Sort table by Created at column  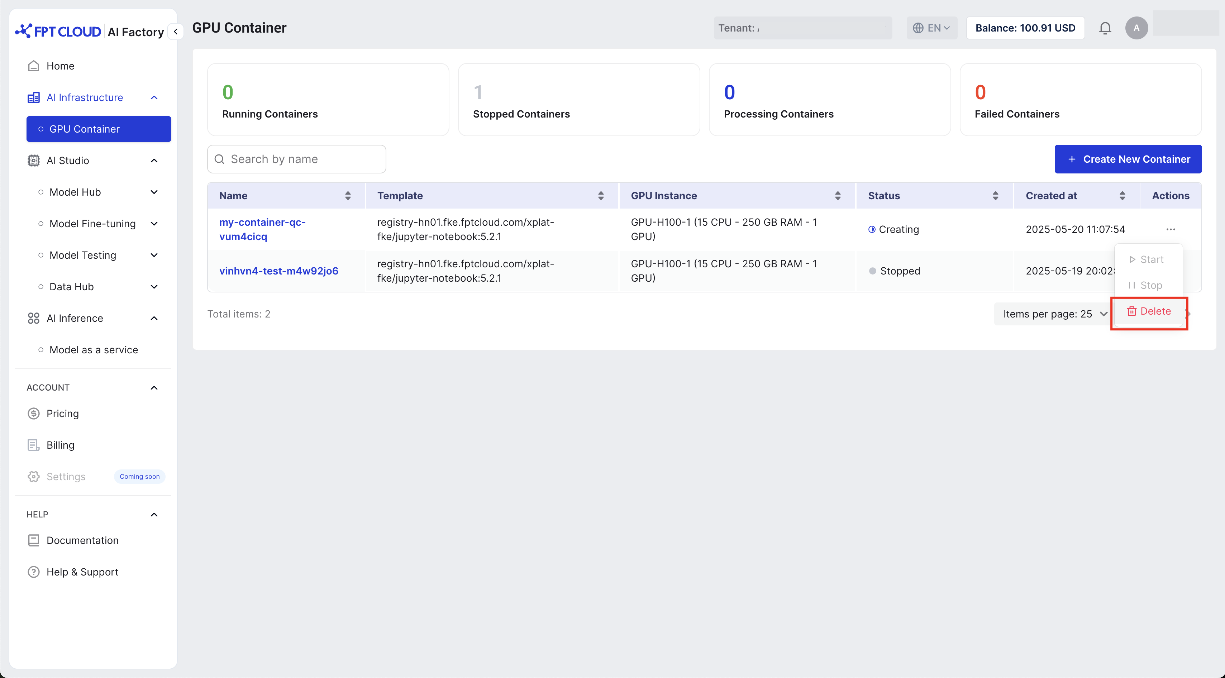[x=1122, y=195]
